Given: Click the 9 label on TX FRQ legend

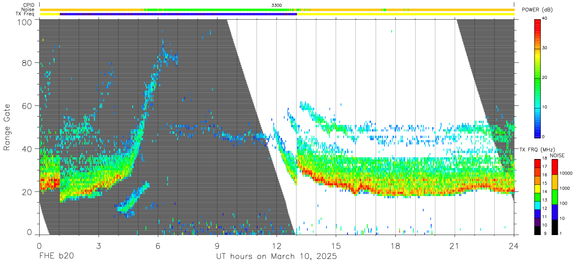Looking at the screenshot, I should [546, 233].
